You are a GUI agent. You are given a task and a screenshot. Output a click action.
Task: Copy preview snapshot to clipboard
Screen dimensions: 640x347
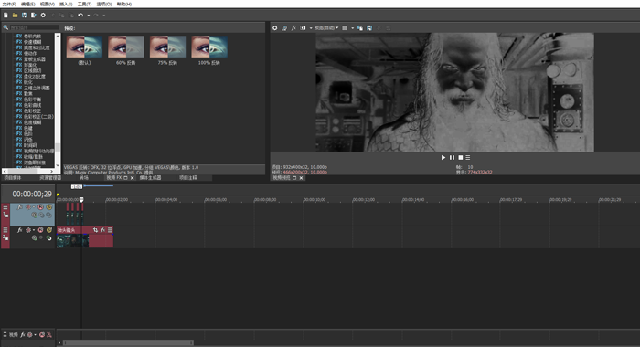(360, 28)
